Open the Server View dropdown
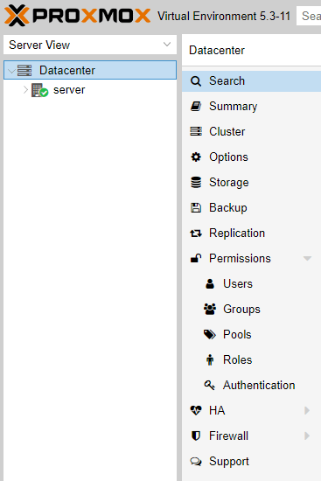This screenshot has width=321, height=481. point(167,45)
